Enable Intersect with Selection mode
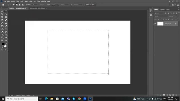180x101 pixels. point(22,5)
